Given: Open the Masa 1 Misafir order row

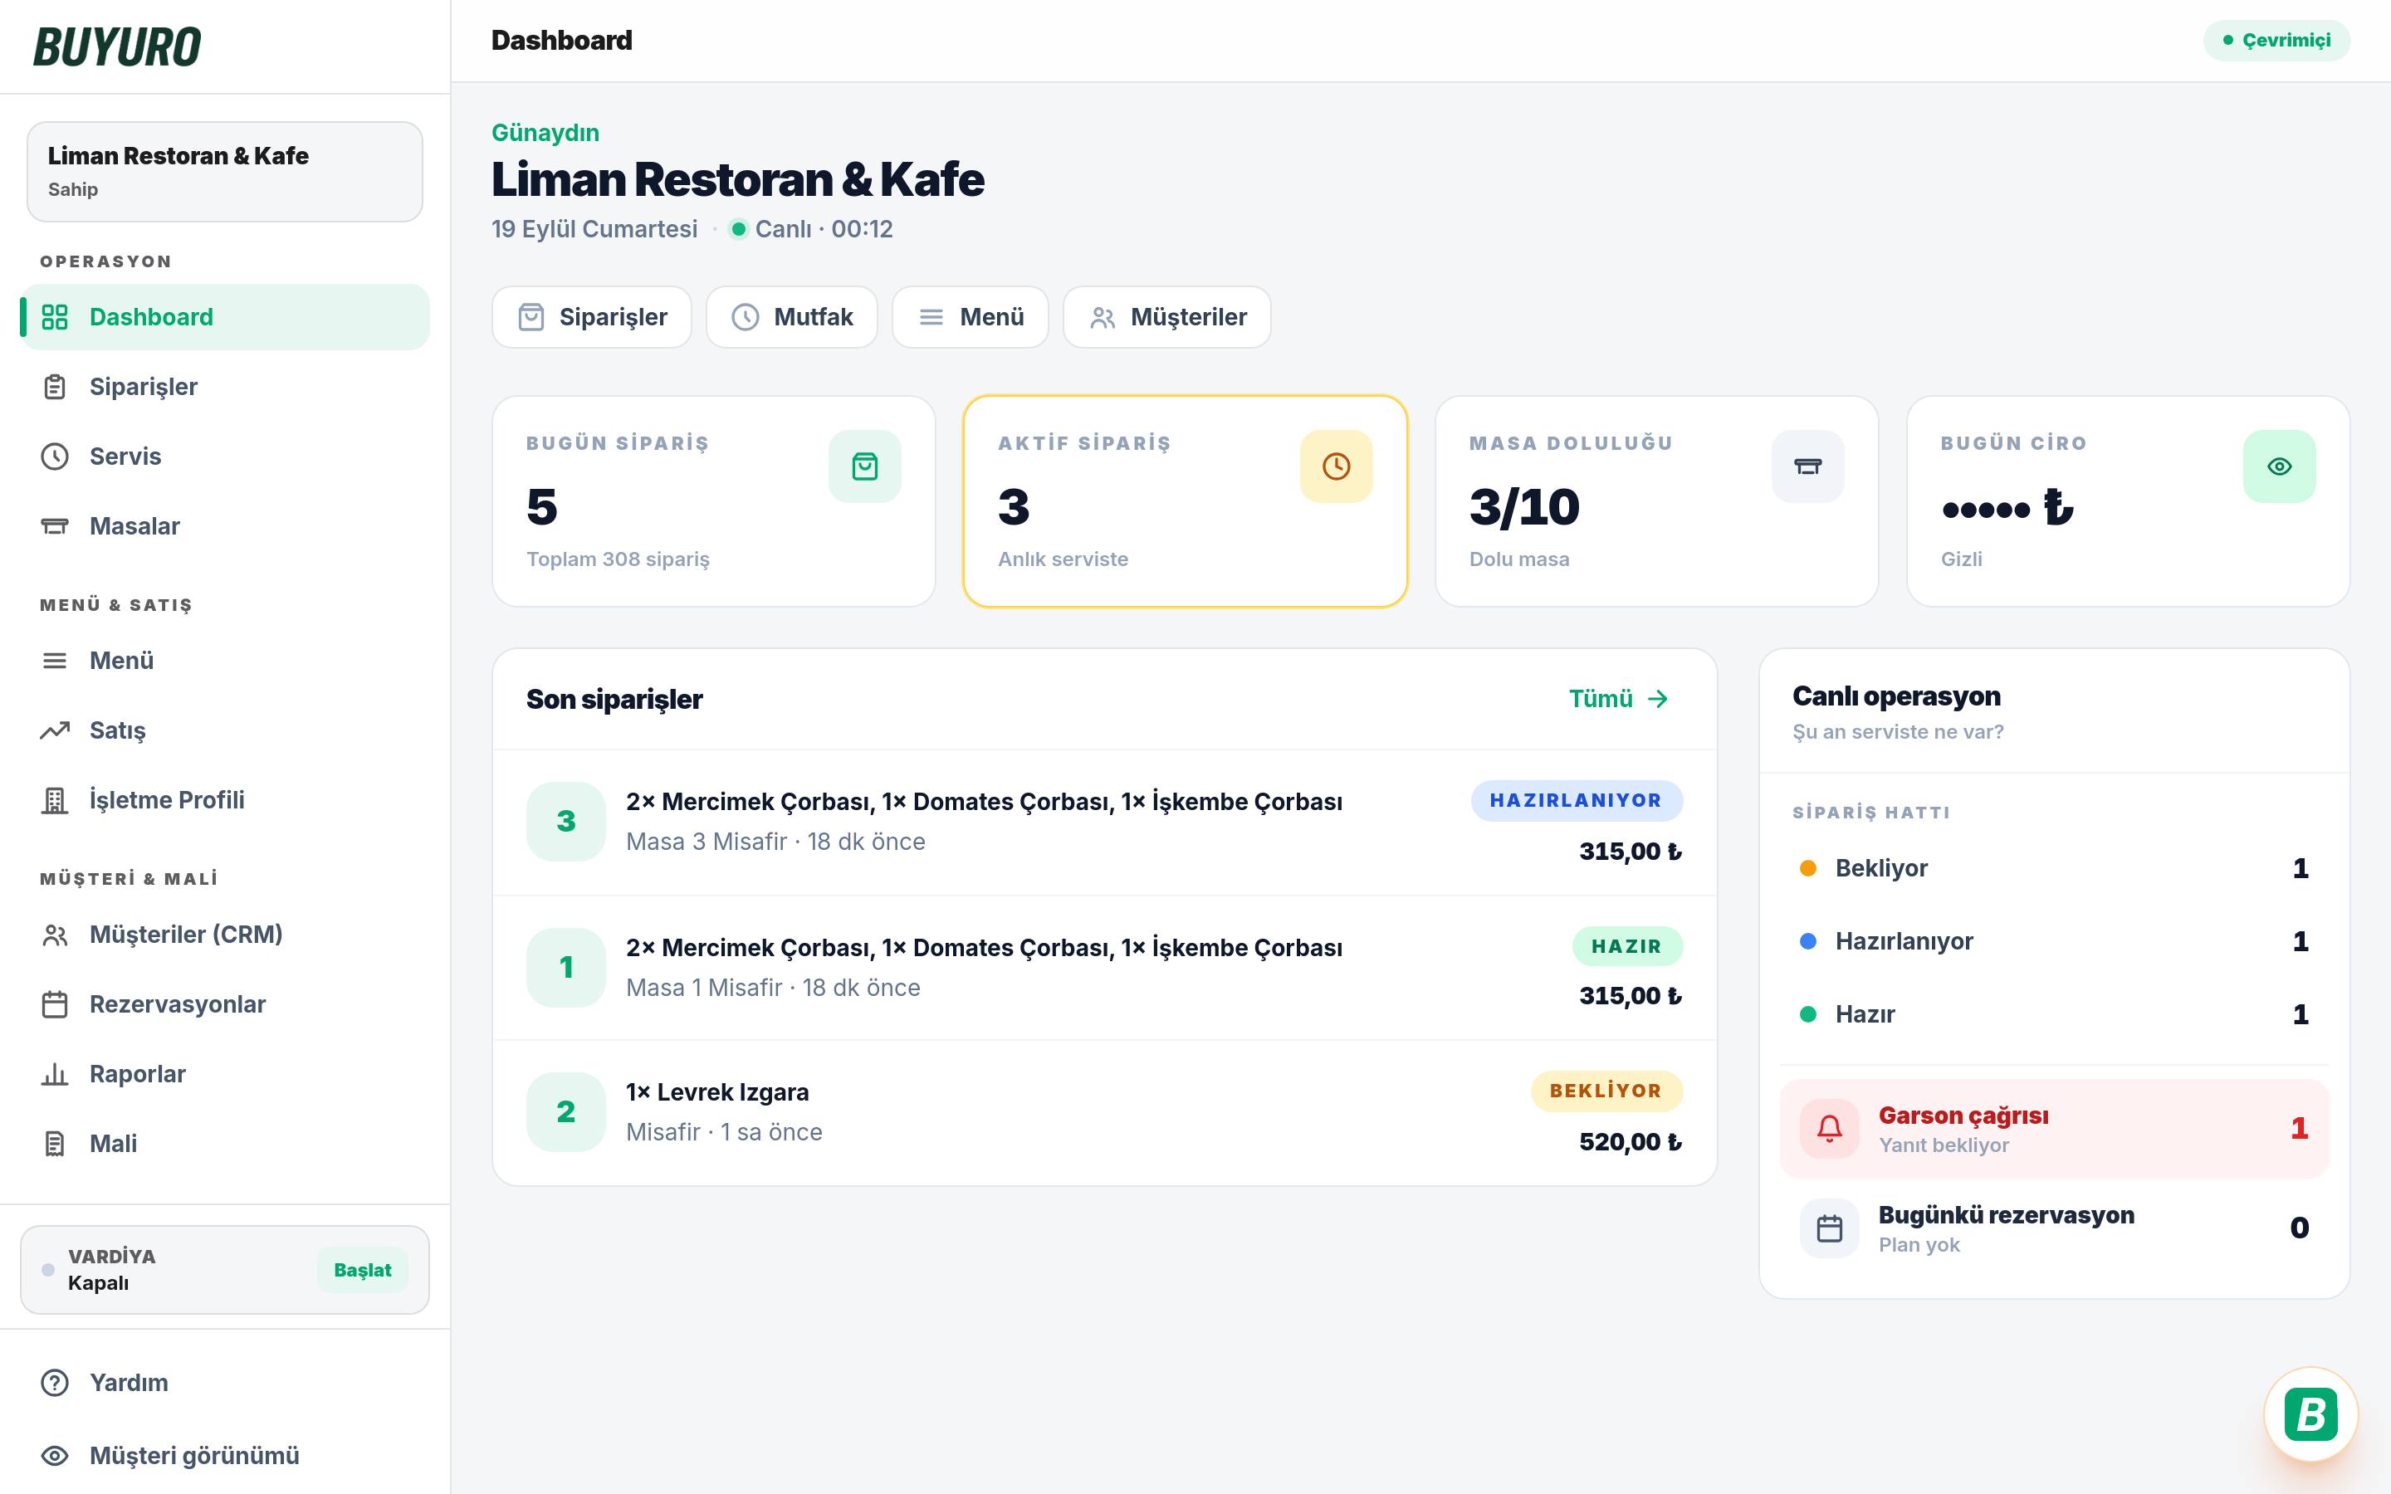Looking at the screenshot, I should pyautogui.click(x=1105, y=967).
